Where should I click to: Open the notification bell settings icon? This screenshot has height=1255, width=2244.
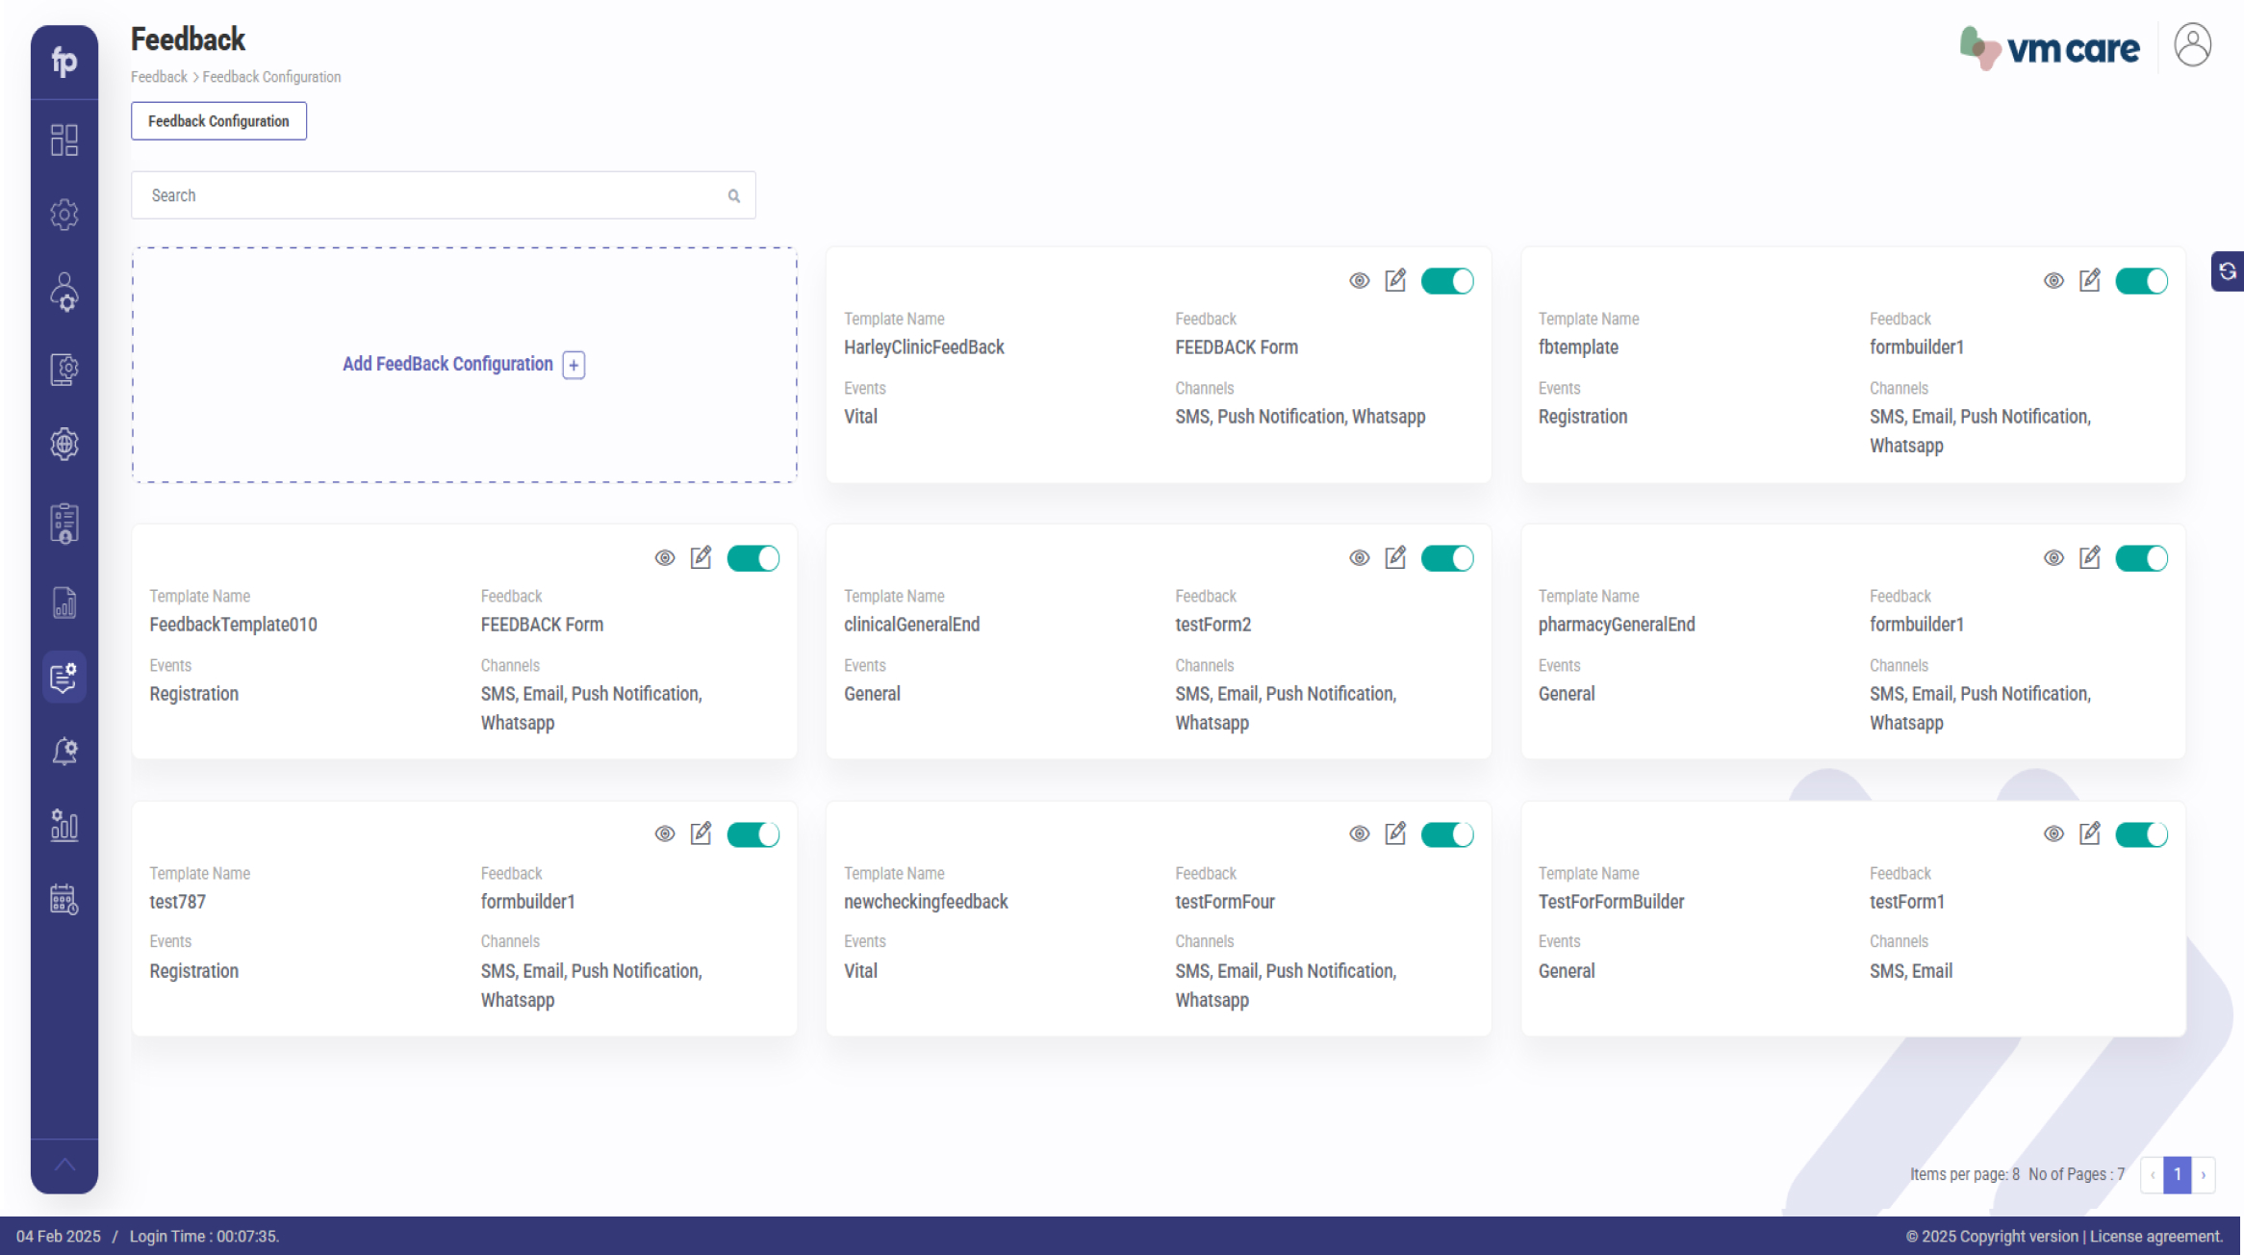(x=64, y=751)
